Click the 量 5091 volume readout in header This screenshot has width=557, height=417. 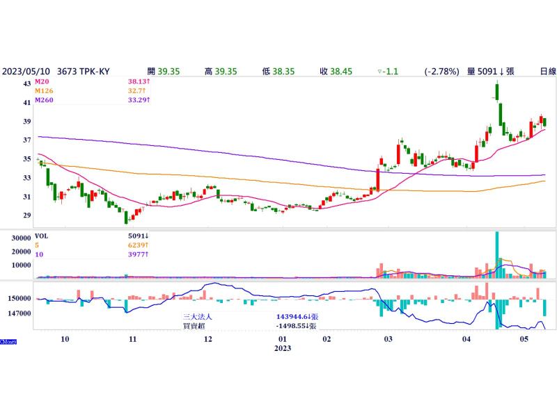tap(490, 71)
